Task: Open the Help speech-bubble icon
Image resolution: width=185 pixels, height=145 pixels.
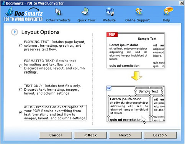Action: click(x=168, y=11)
